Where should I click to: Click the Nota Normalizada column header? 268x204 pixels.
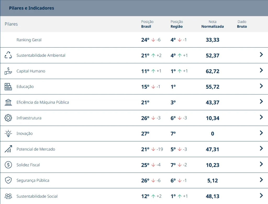click(x=213, y=24)
